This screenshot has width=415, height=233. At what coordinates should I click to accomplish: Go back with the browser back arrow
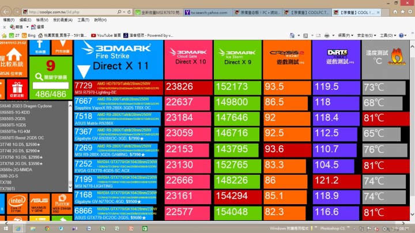click(6, 12)
